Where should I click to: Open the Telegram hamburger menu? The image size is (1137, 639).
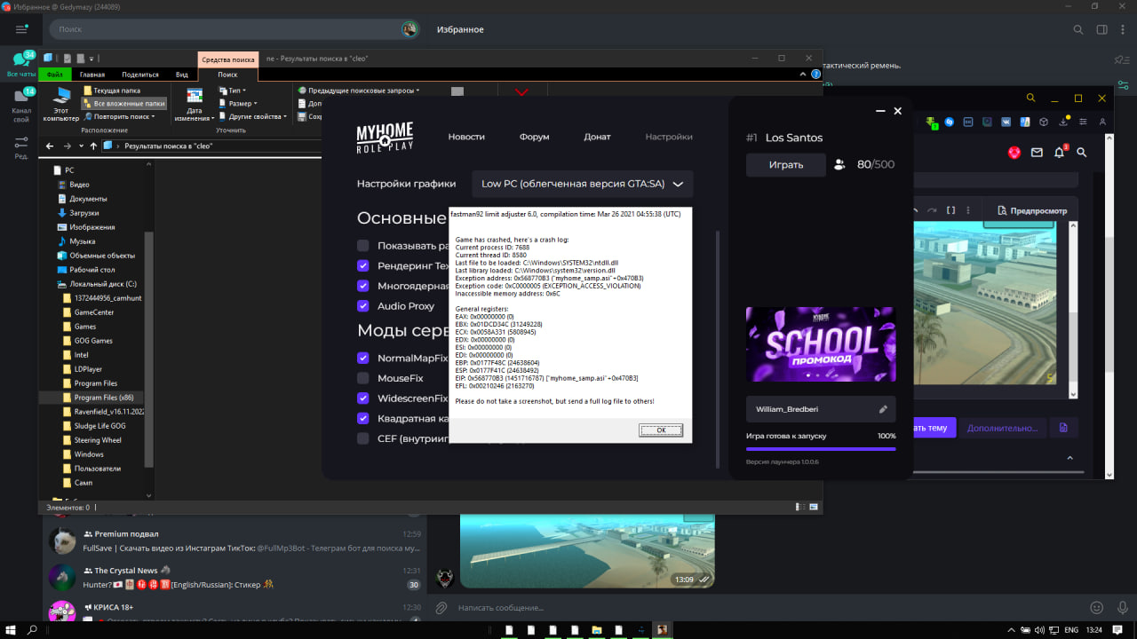point(22,29)
